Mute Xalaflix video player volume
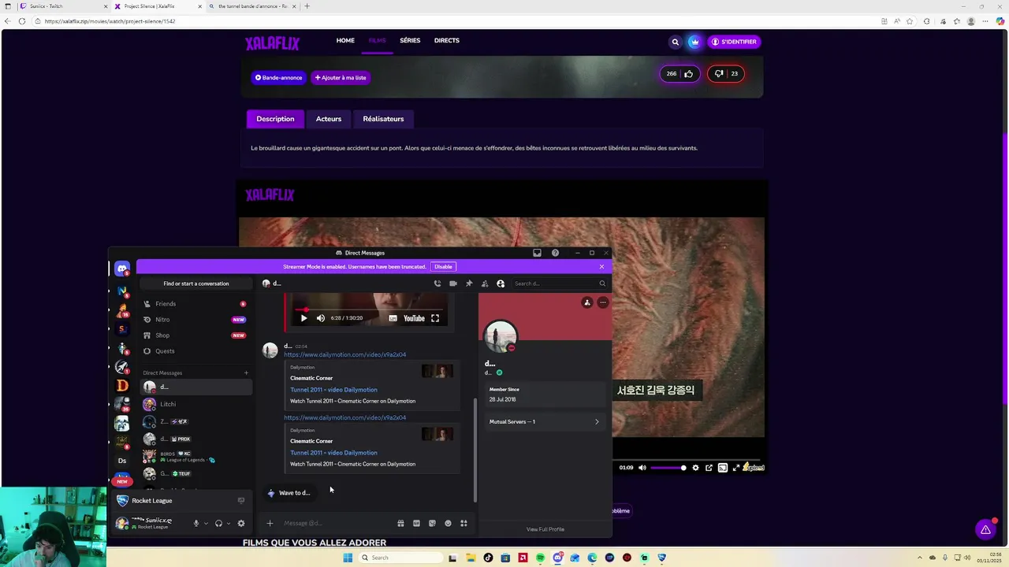The height and width of the screenshot is (567, 1009). click(642, 468)
